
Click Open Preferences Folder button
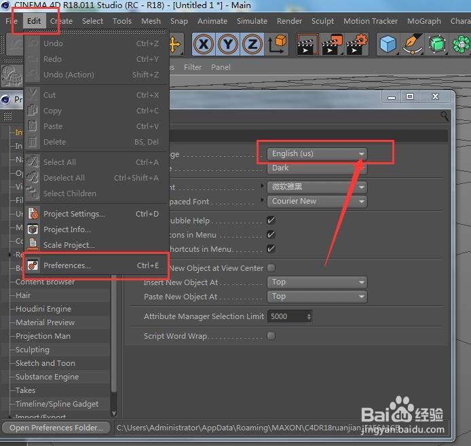[x=56, y=428]
